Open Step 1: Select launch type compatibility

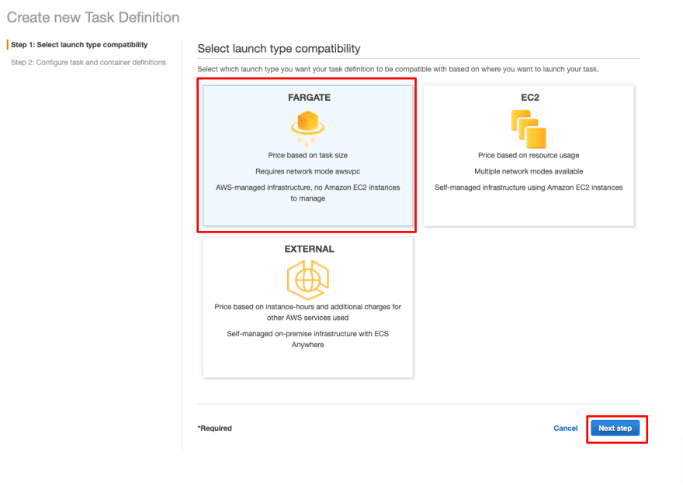pos(79,45)
